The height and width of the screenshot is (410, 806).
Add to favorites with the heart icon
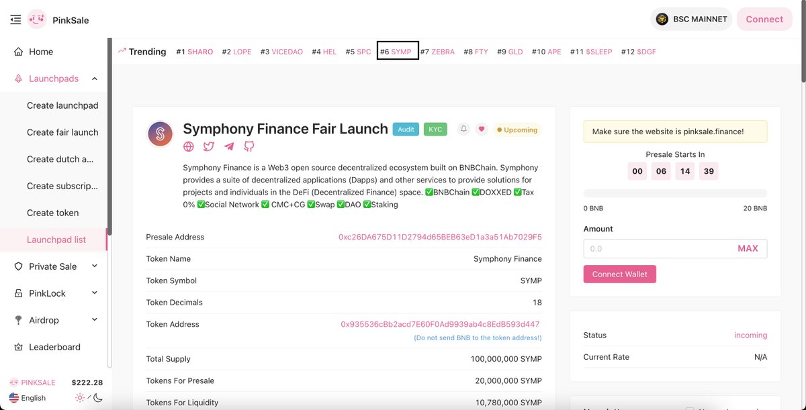482,130
